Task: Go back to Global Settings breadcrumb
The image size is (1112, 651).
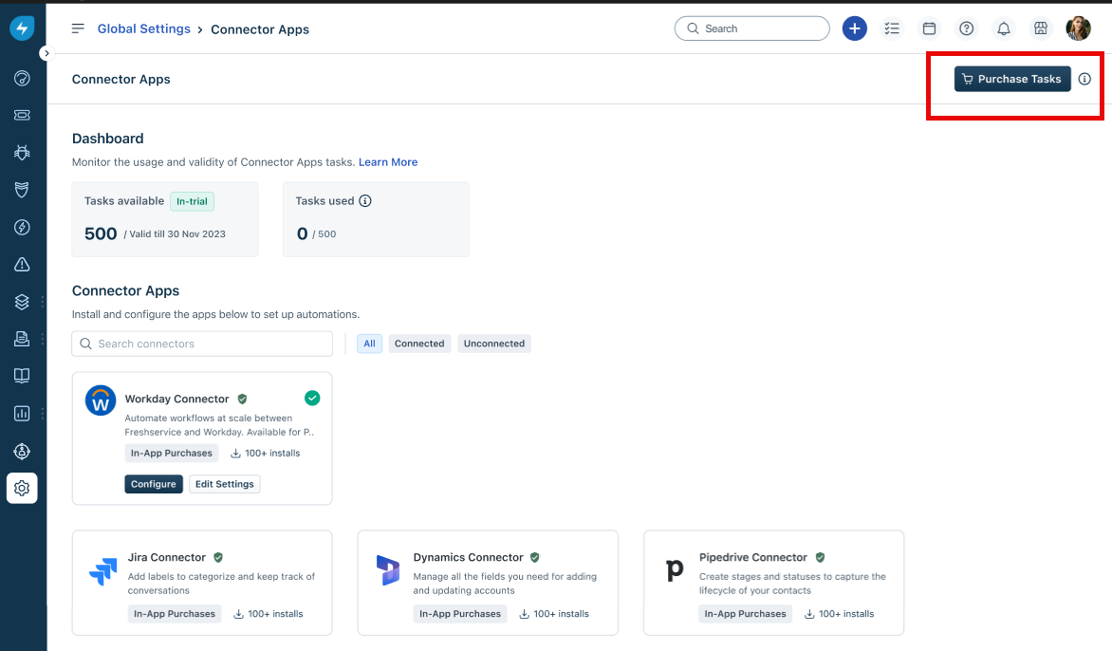Action: (144, 29)
